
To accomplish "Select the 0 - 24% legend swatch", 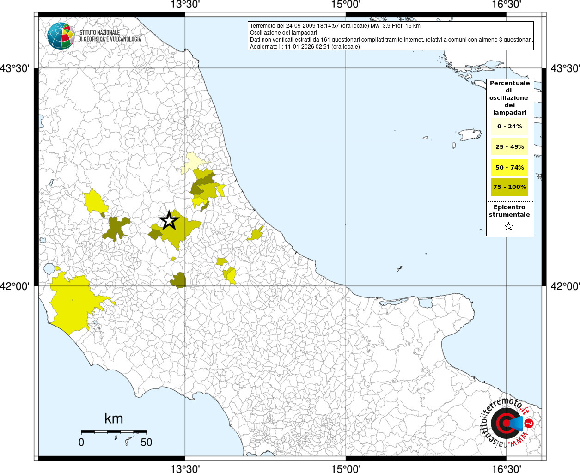I will tap(509, 127).
